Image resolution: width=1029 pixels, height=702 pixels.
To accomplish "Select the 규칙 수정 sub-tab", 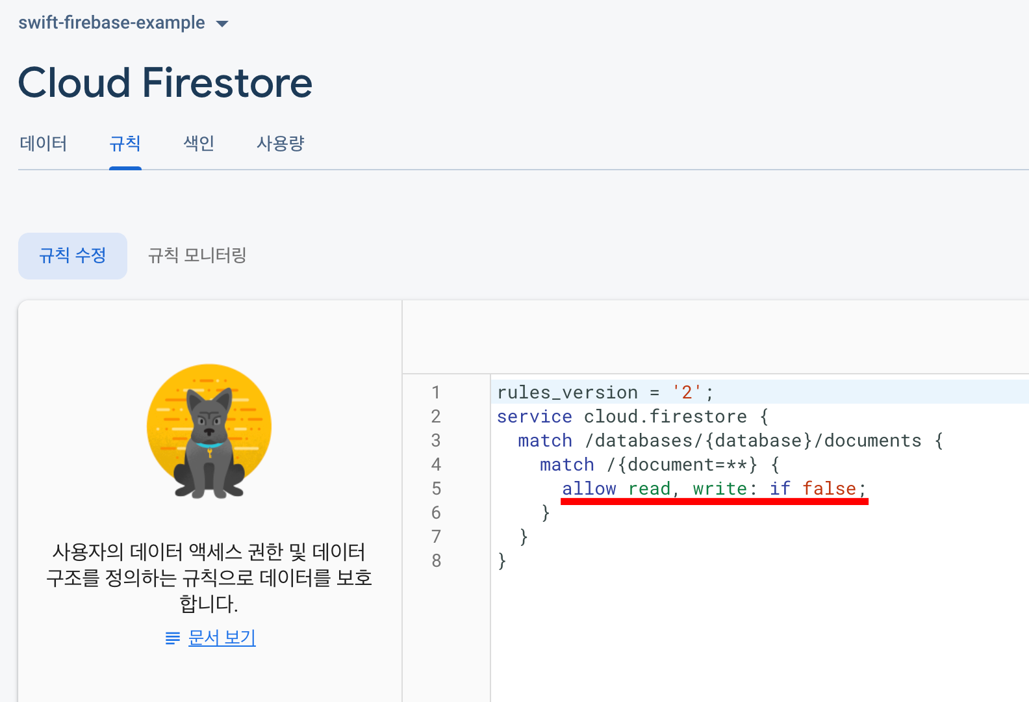I will 73,256.
